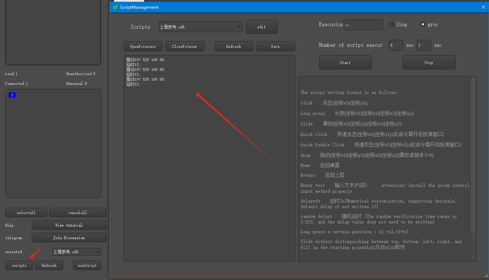Click the 'Abnormal:0' status text

(x=77, y=84)
